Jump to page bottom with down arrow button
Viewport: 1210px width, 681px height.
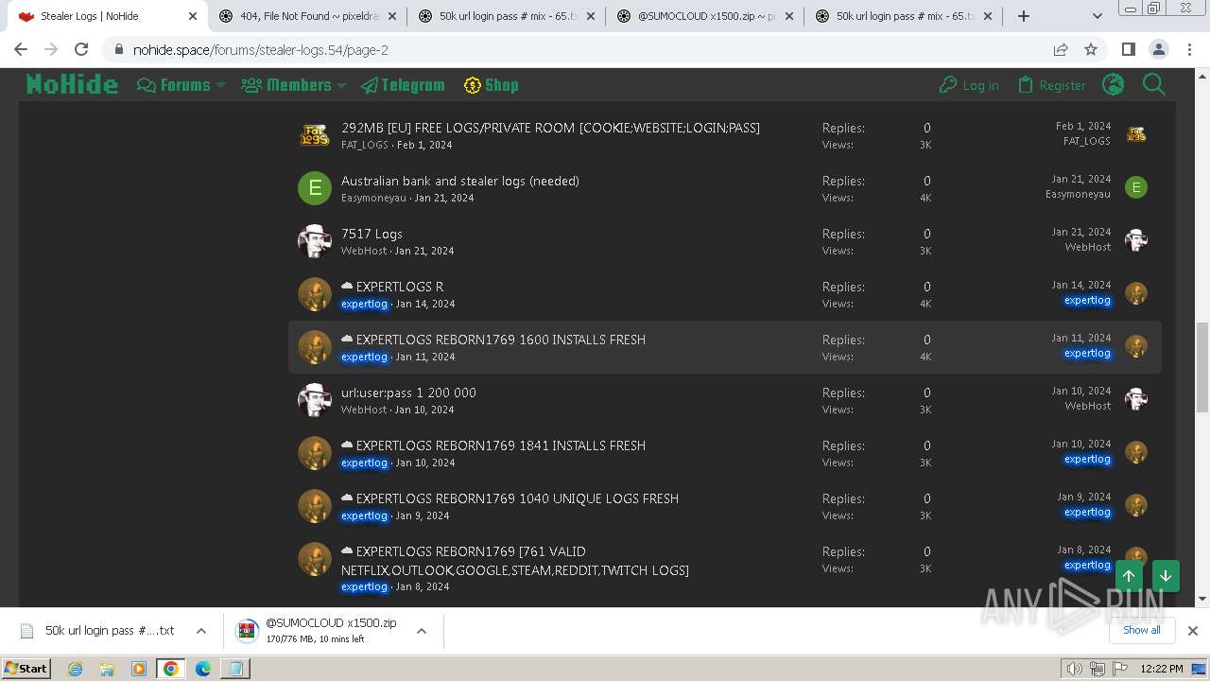tap(1166, 575)
